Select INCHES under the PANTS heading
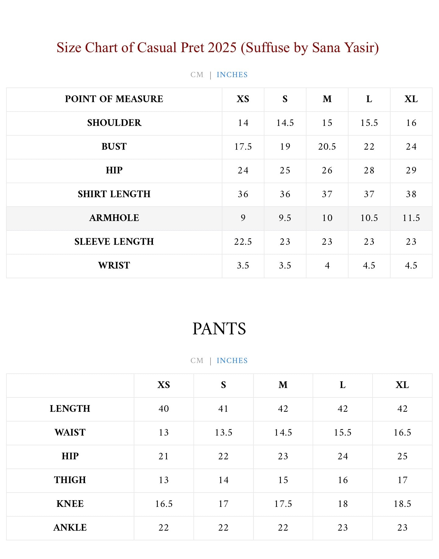 (232, 361)
